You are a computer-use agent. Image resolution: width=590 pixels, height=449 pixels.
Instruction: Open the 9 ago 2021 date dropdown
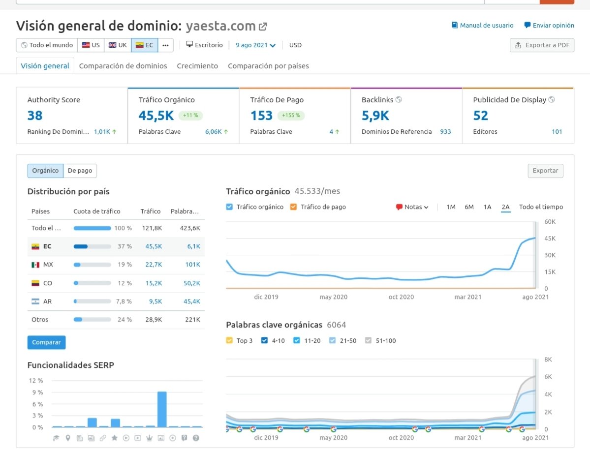point(255,45)
